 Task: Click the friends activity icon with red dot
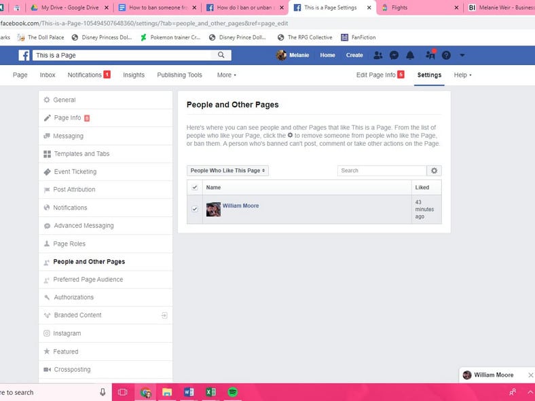[430, 54]
